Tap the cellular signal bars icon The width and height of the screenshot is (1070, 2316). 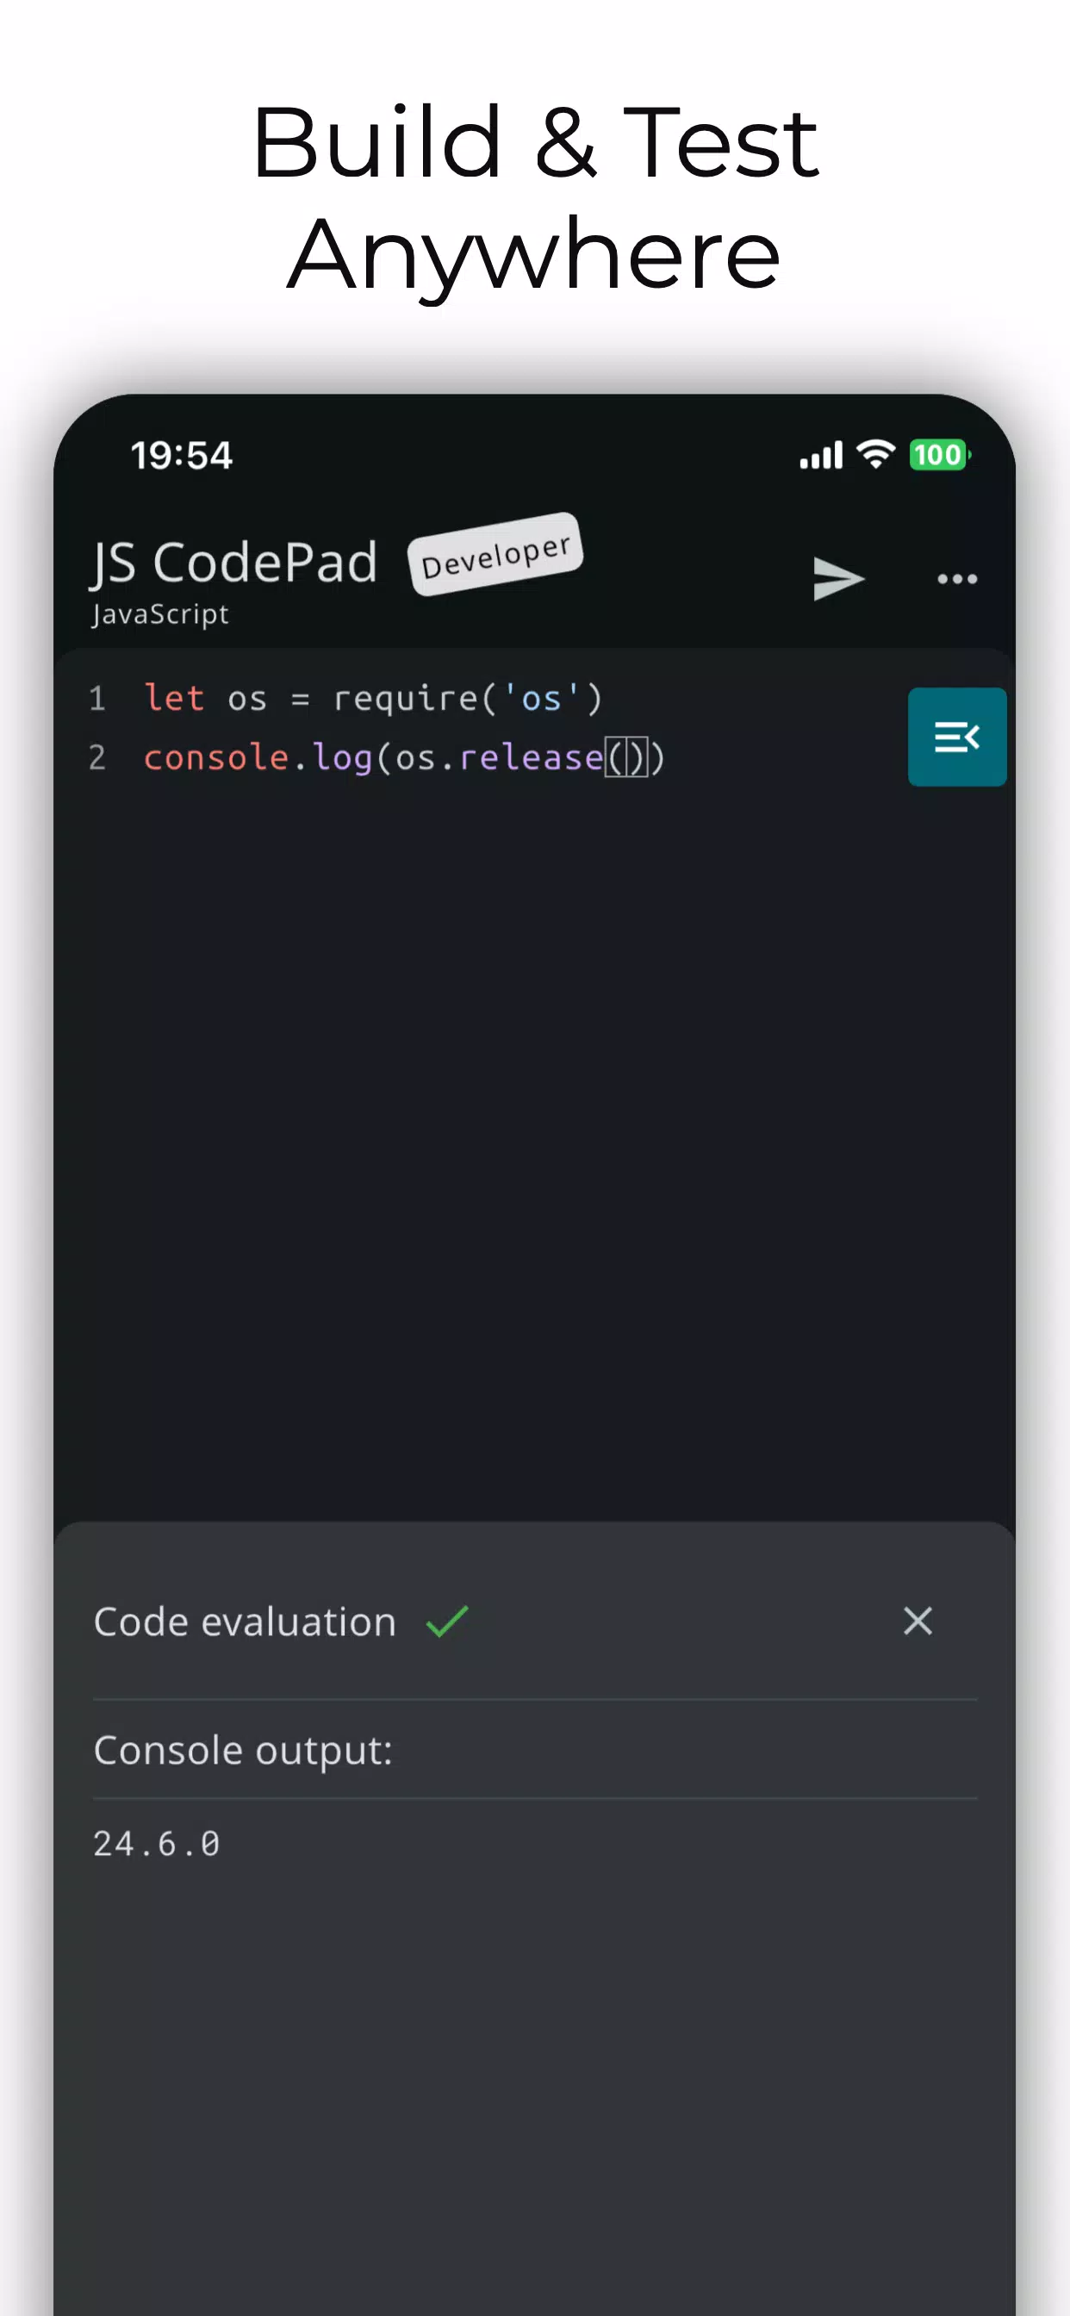pyautogui.click(x=821, y=455)
